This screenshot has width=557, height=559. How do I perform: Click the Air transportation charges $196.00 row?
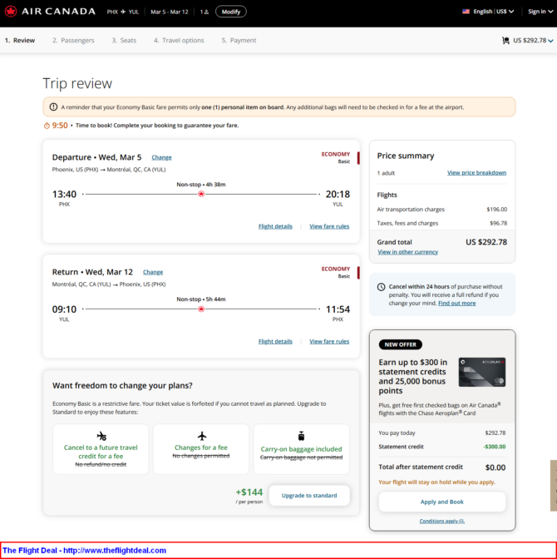click(442, 210)
